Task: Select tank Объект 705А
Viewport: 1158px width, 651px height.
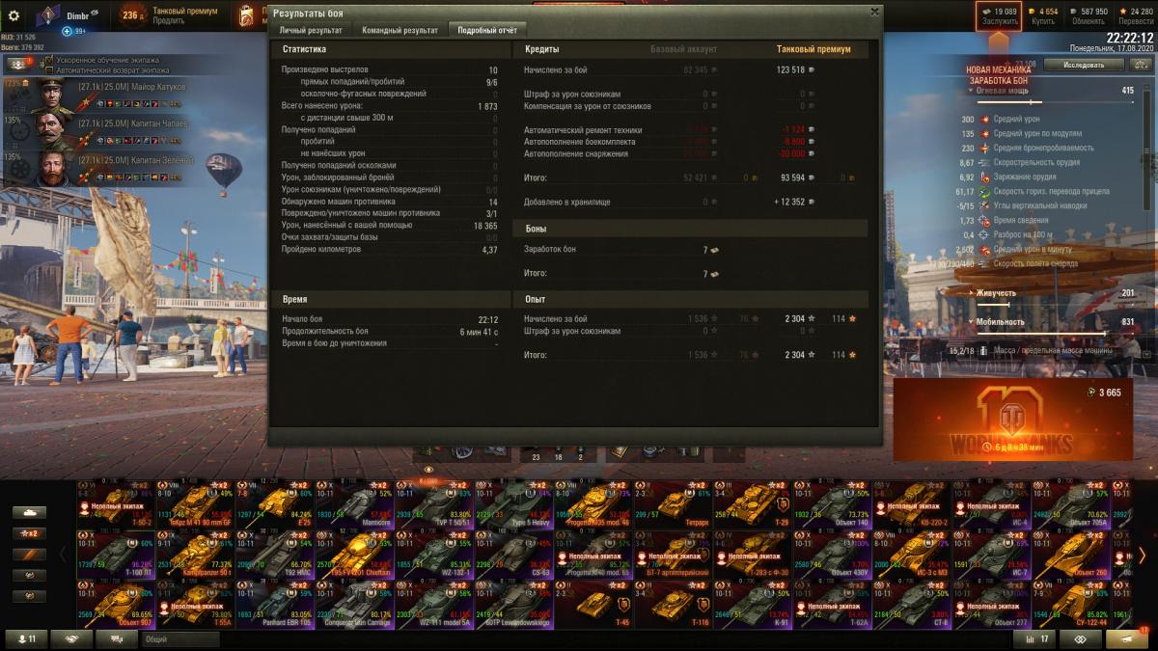Action: click(1071, 503)
